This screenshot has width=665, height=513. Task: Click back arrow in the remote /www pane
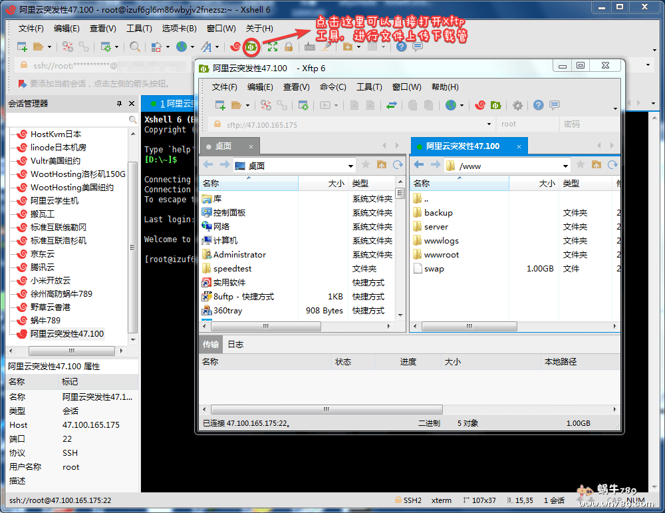418,165
